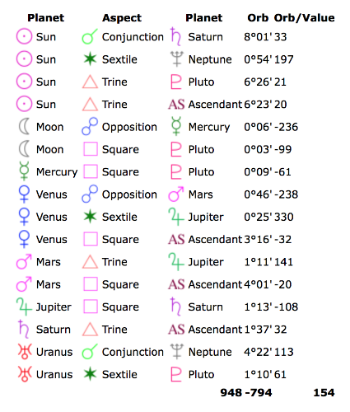The image size is (350, 412).
Task: Click the Uranus glyph in Uranus Conjunction row
Action: (x=25, y=351)
